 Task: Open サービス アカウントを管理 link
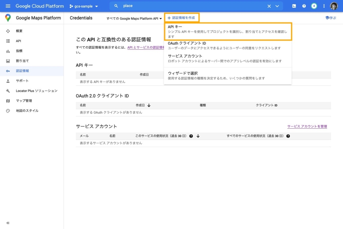(307, 127)
